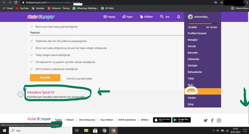249x134 pixels.
Task: Click the footer KızlarSoruyor logo
Action: point(39,119)
